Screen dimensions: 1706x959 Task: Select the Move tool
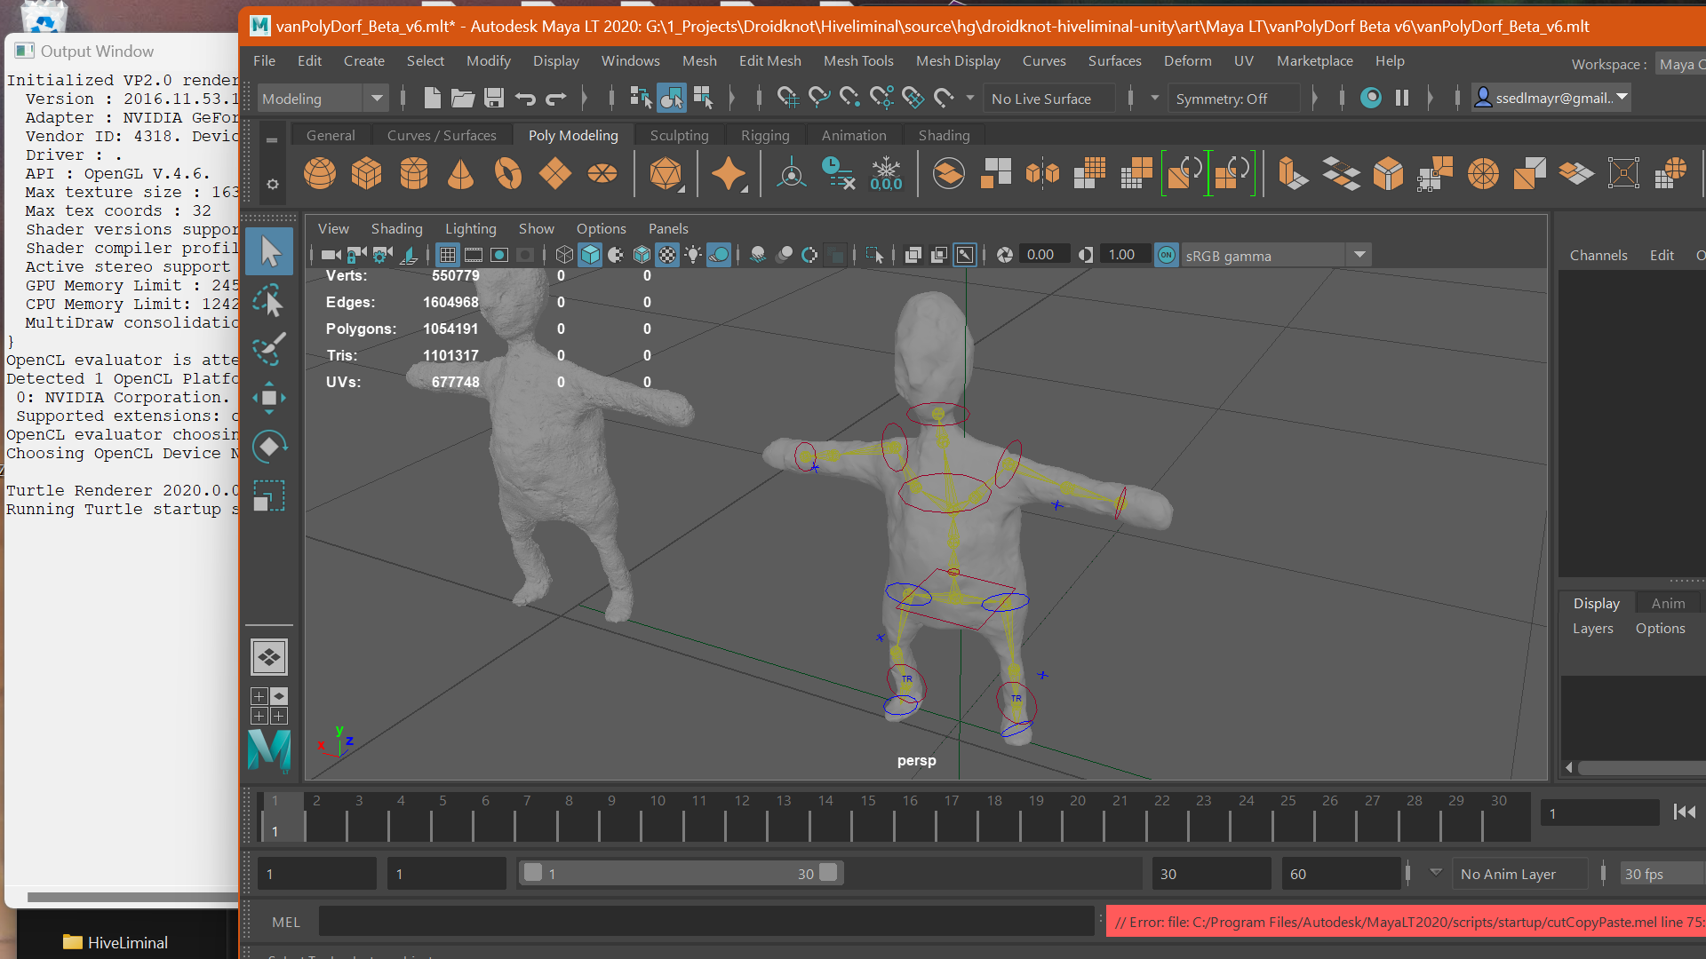coord(268,397)
